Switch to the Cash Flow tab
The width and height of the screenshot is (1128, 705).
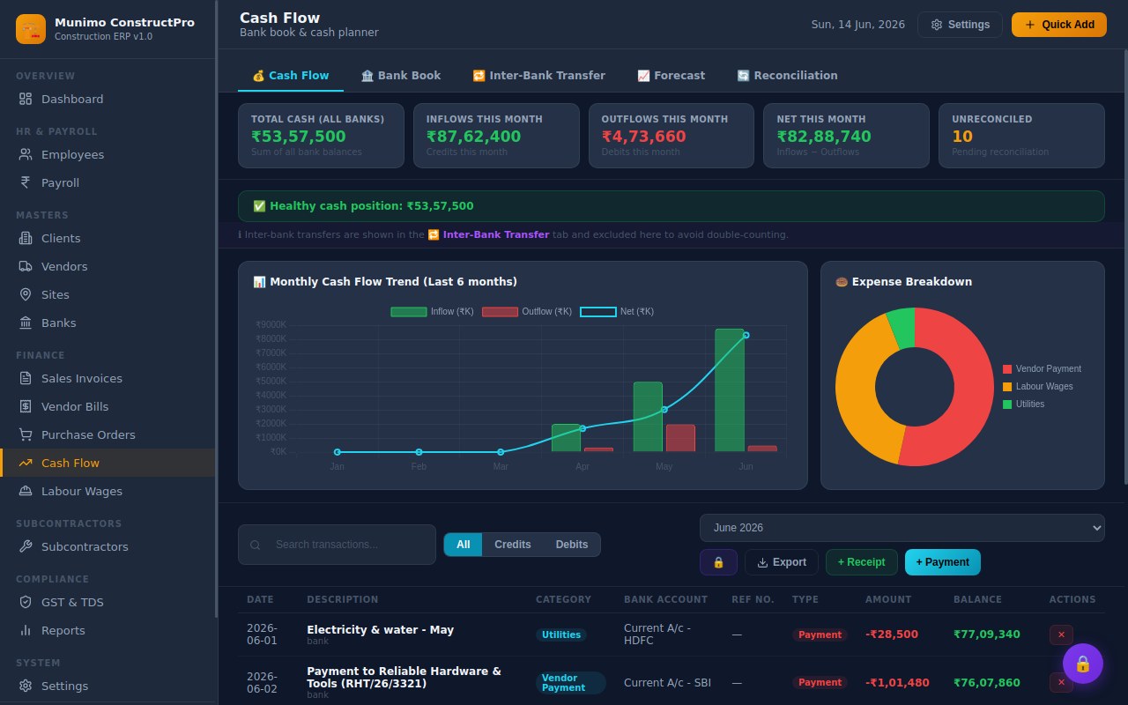291,76
